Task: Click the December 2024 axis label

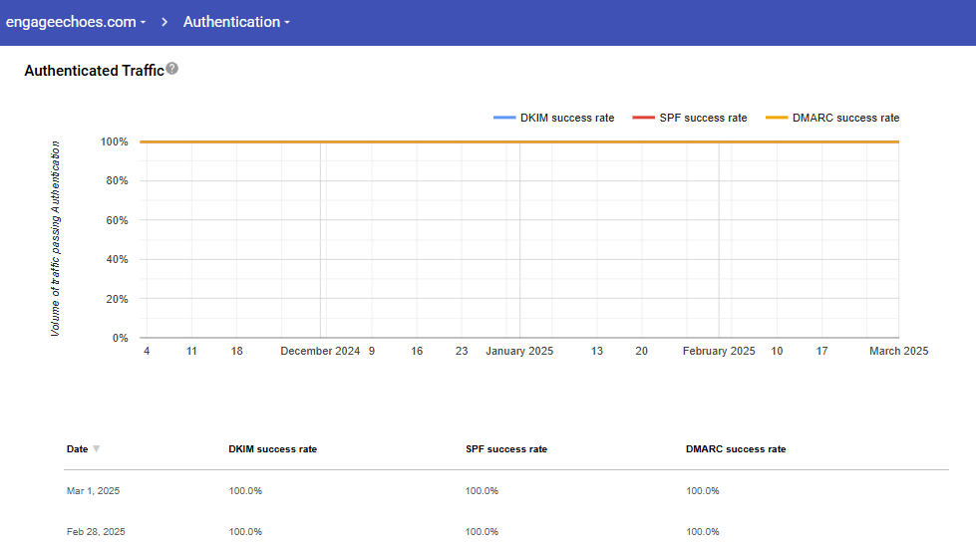Action: (x=320, y=351)
